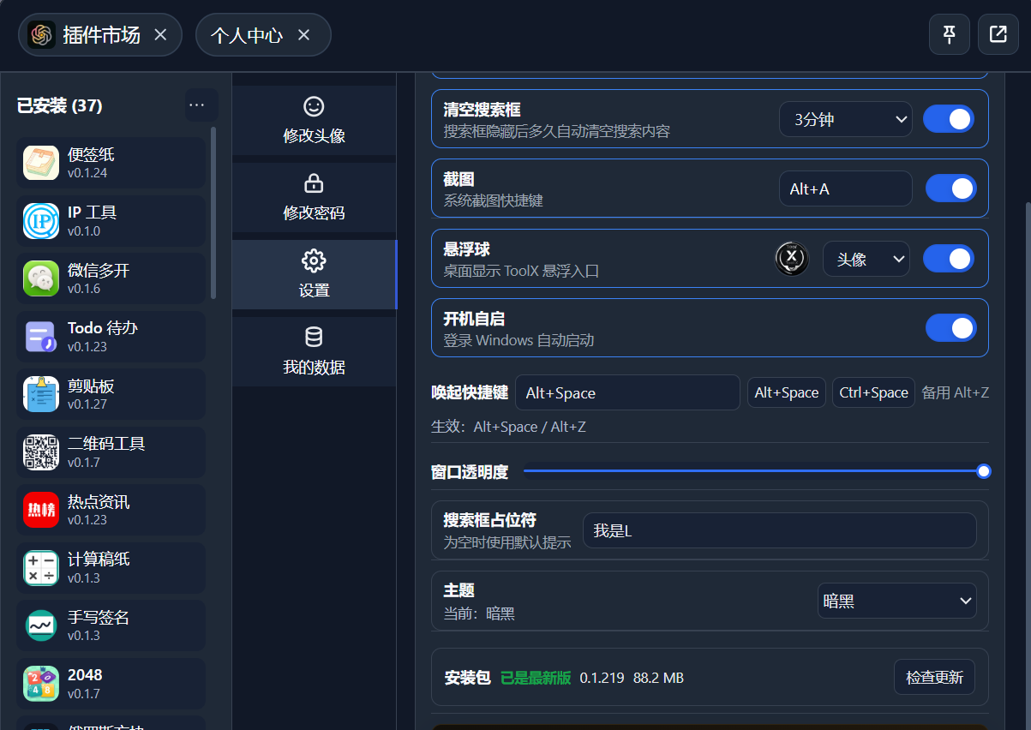Open the 暗黑 theme dropdown

coord(897,601)
